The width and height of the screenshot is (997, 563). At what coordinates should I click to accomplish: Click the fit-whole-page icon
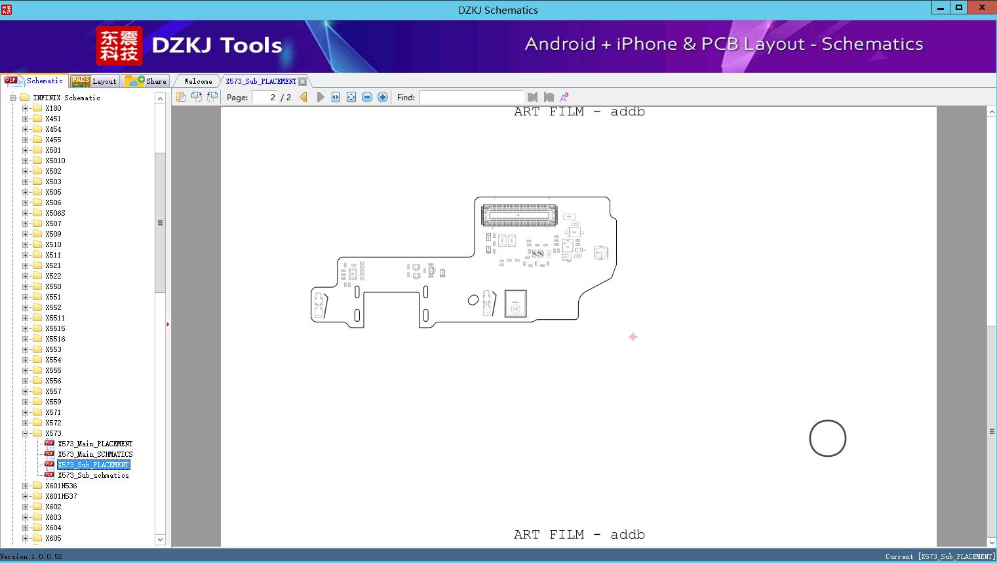[351, 96]
